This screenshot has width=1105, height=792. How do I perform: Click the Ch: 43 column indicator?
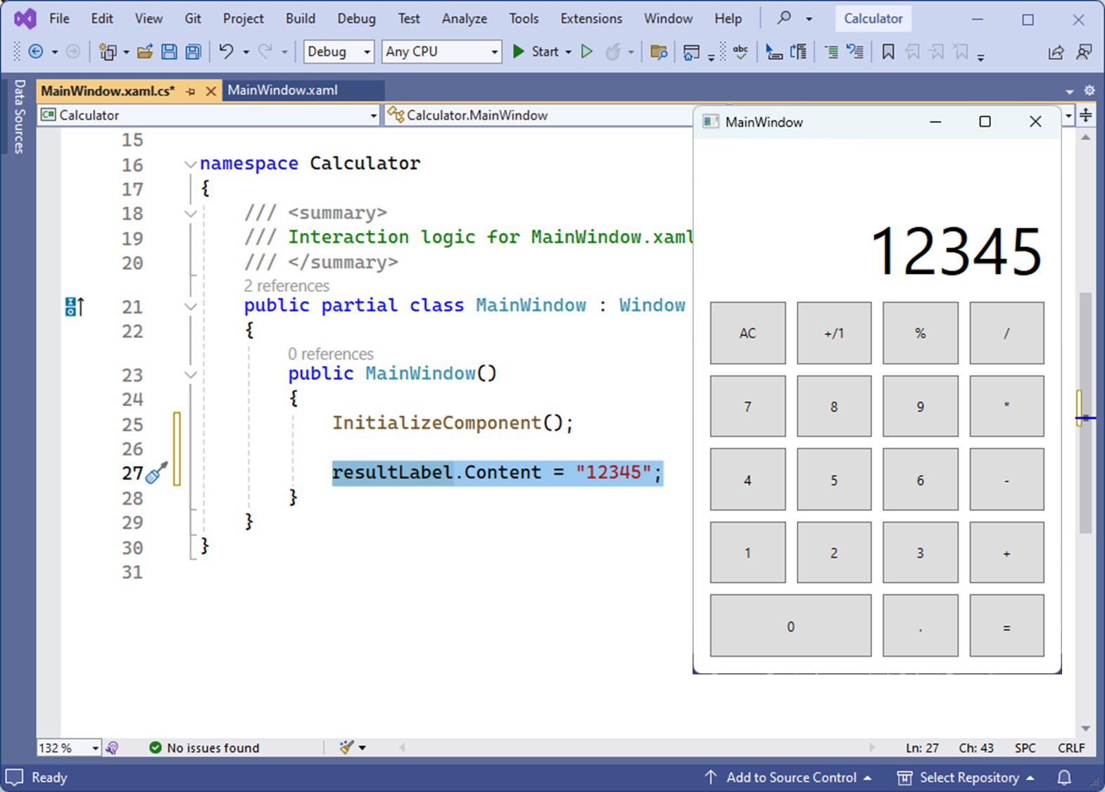point(976,748)
